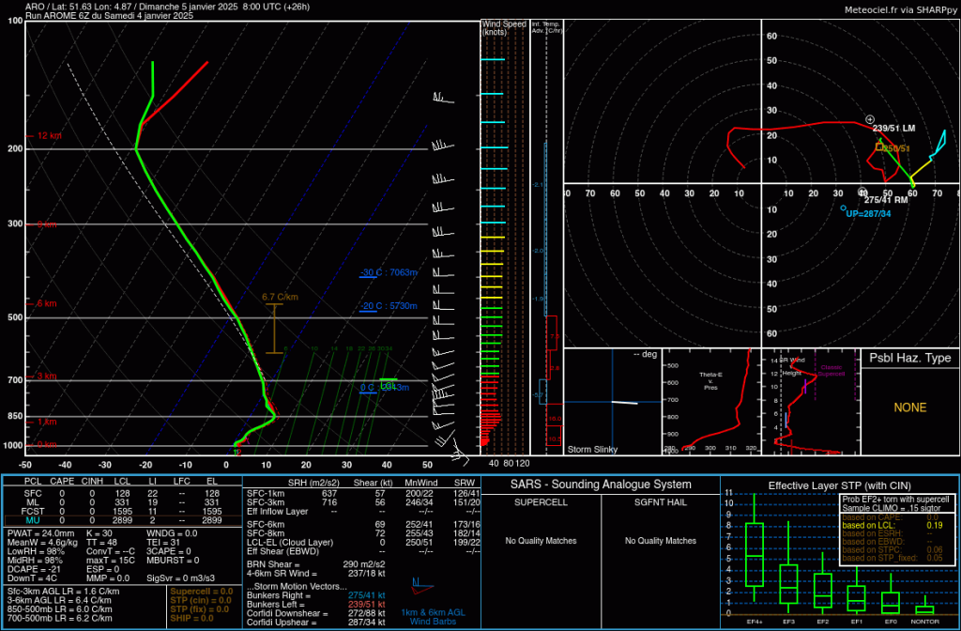This screenshot has height=631, width=961.
Task: Click the 'Wind Speed (knots)' panel heading
Action: (x=504, y=27)
